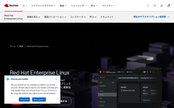Expand the 製品バリエーション submenu
The width and height of the screenshot is (174, 108).
(x=55, y=17)
